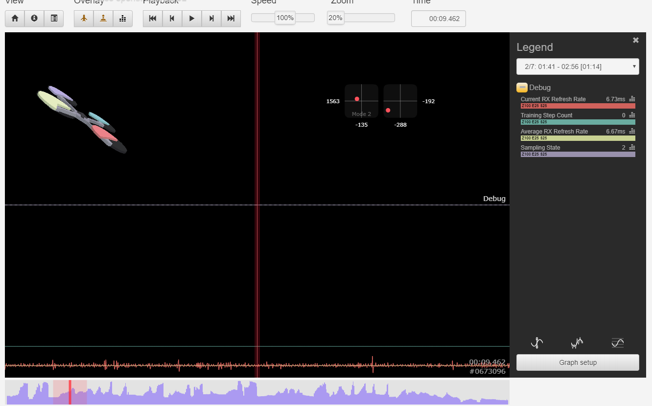The height and width of the screenshot is (406, 652).
Task: Open the log selection dropdown showing 2/7
Action: coord(578,67)
